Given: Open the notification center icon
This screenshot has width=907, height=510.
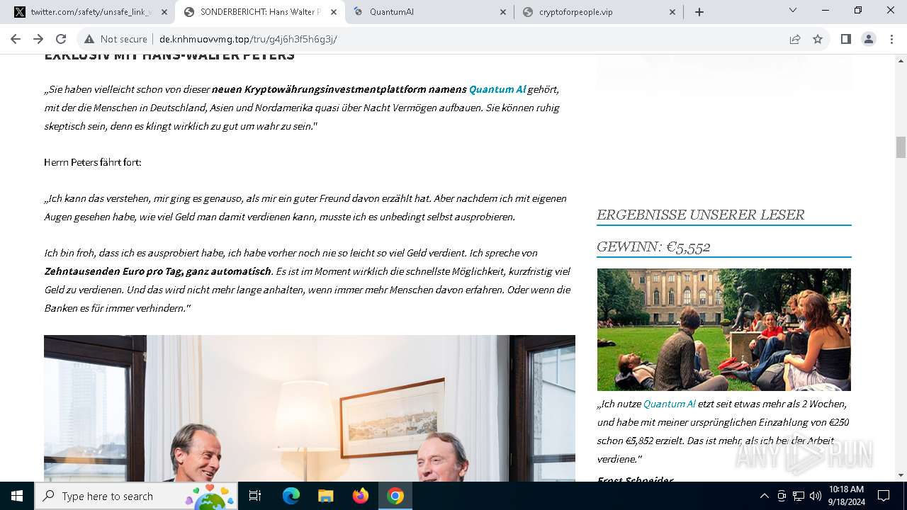Looking at the screenshot, I should click(x=884, y=496).
